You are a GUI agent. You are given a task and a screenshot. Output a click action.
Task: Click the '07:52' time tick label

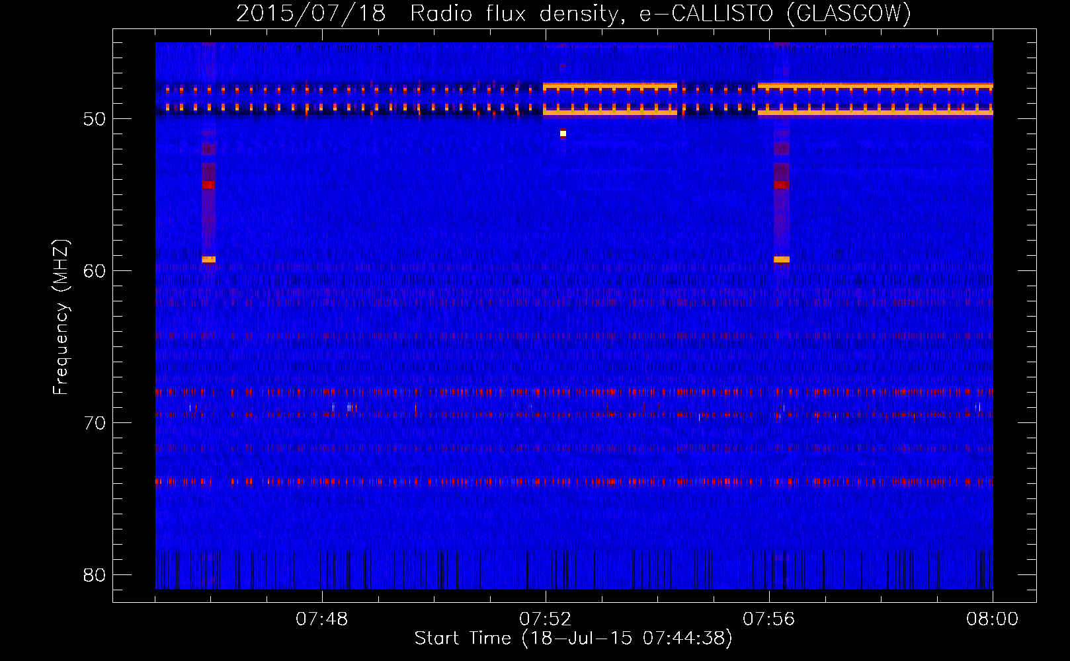coord(545,619)
